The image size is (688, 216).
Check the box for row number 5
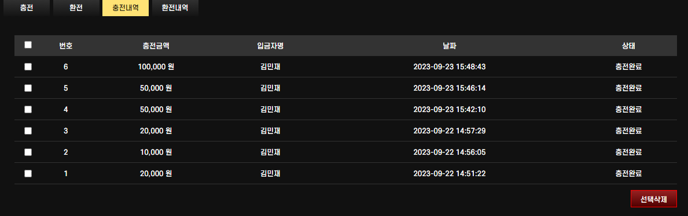[28, 88]
